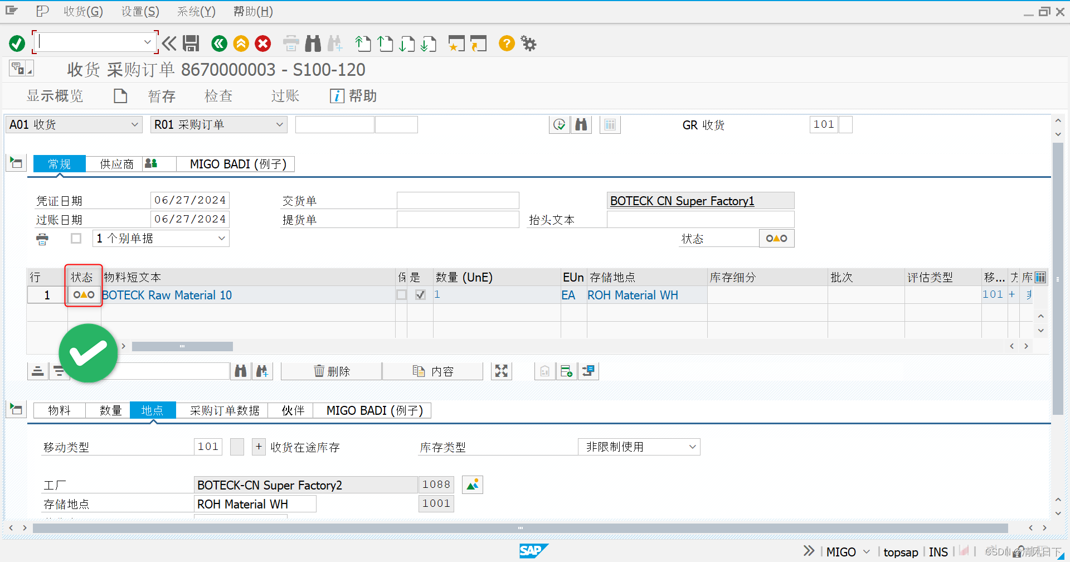Click the green Enter checkmark in toolbar

pyautogui.click(x=17, y=43)
